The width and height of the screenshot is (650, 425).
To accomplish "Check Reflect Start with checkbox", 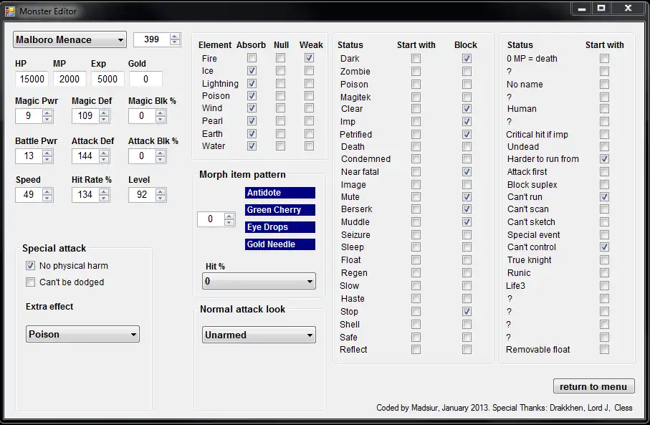I will pos(416,350).
